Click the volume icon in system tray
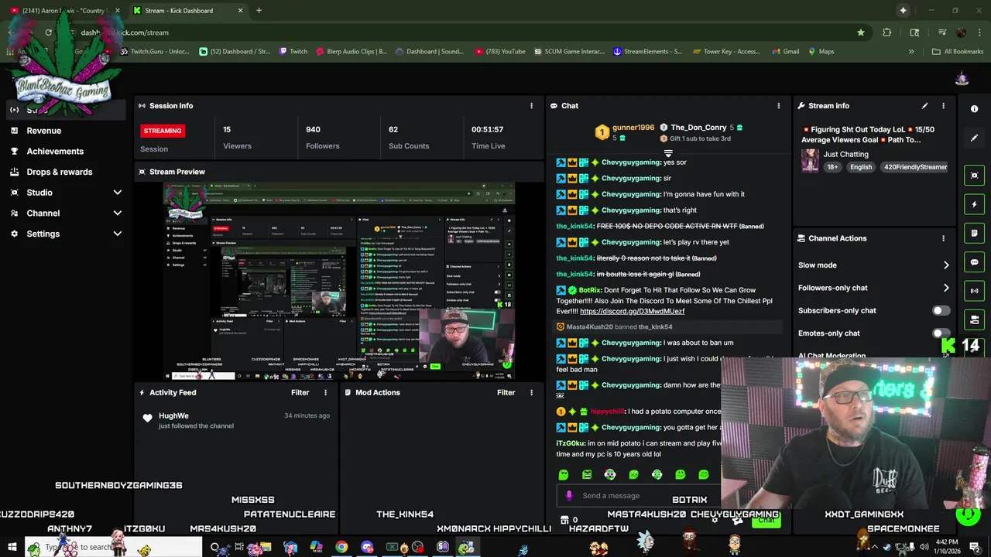The height and width of the screenshot is (557, 991). pos(924,547)
